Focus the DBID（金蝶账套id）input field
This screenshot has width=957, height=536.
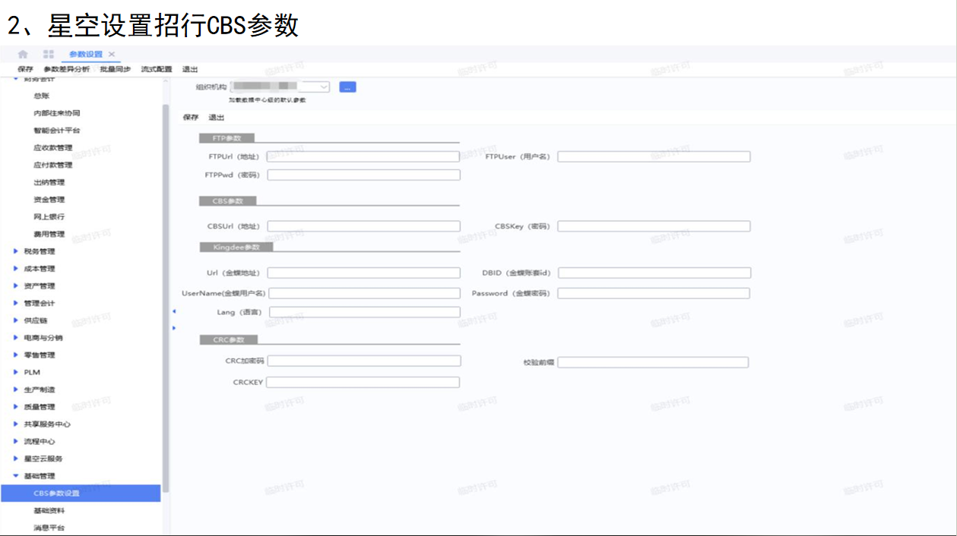pyautogui.click(x=654, y=273)
